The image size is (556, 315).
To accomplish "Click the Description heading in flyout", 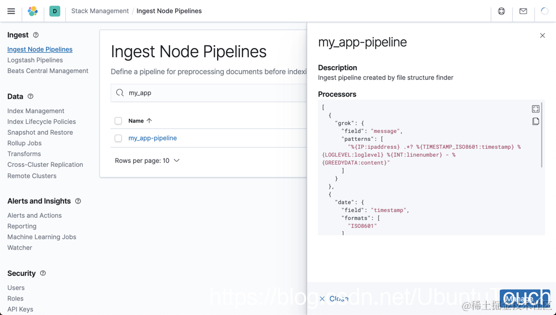I will [338, 68].
